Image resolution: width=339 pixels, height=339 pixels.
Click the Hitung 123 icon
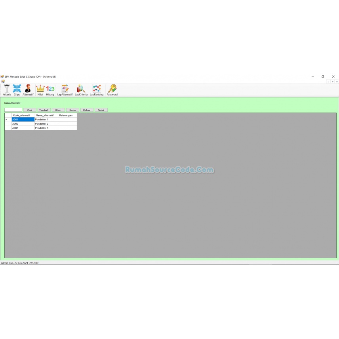click(x=50, y=90)
